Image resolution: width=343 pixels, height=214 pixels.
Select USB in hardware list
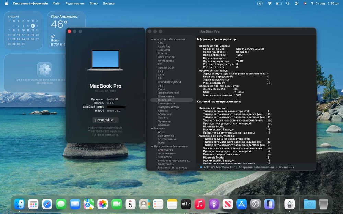[161, 86]
